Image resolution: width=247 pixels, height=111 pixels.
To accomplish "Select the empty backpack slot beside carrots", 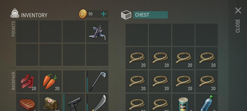I will [x=74, y=81].
